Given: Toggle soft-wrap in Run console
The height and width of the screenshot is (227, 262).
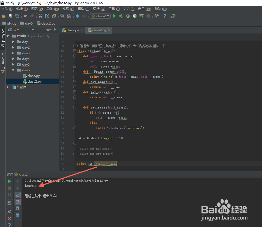Looking at the screenshot, I should (x=18, y=195).
